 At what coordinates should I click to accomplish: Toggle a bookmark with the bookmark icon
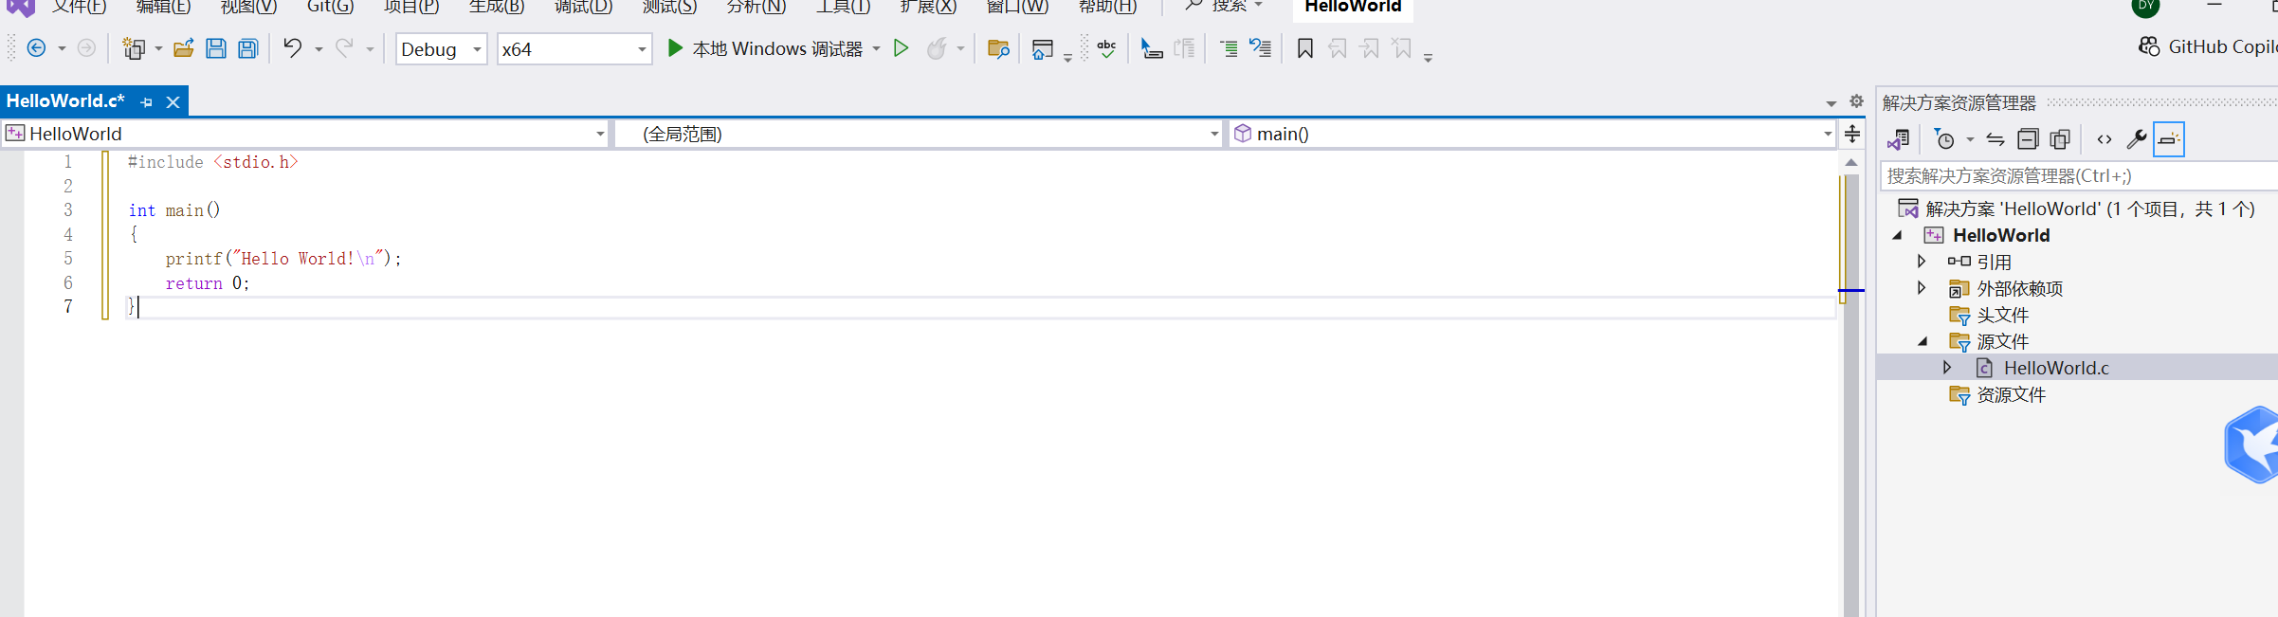click(1305, 48)
